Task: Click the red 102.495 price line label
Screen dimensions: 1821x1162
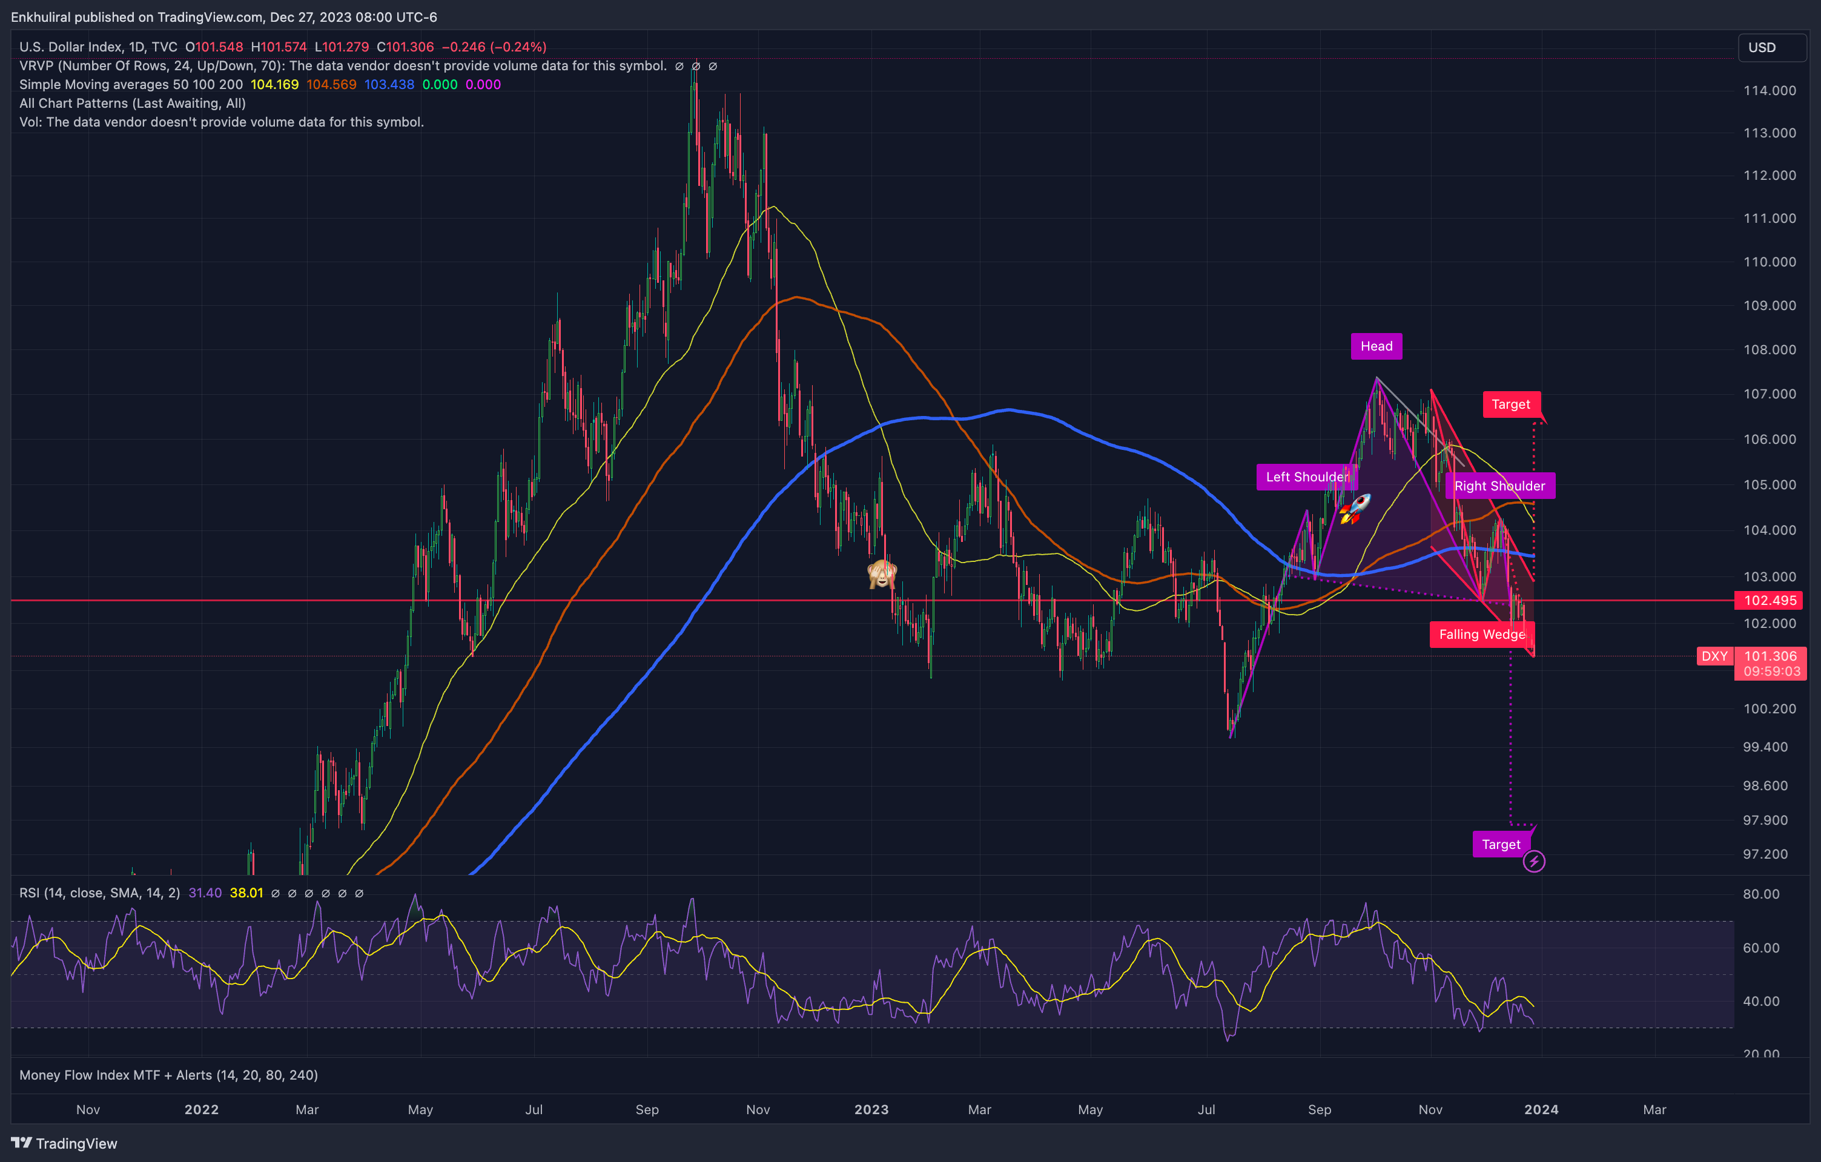Action: tap(1770, 600)
